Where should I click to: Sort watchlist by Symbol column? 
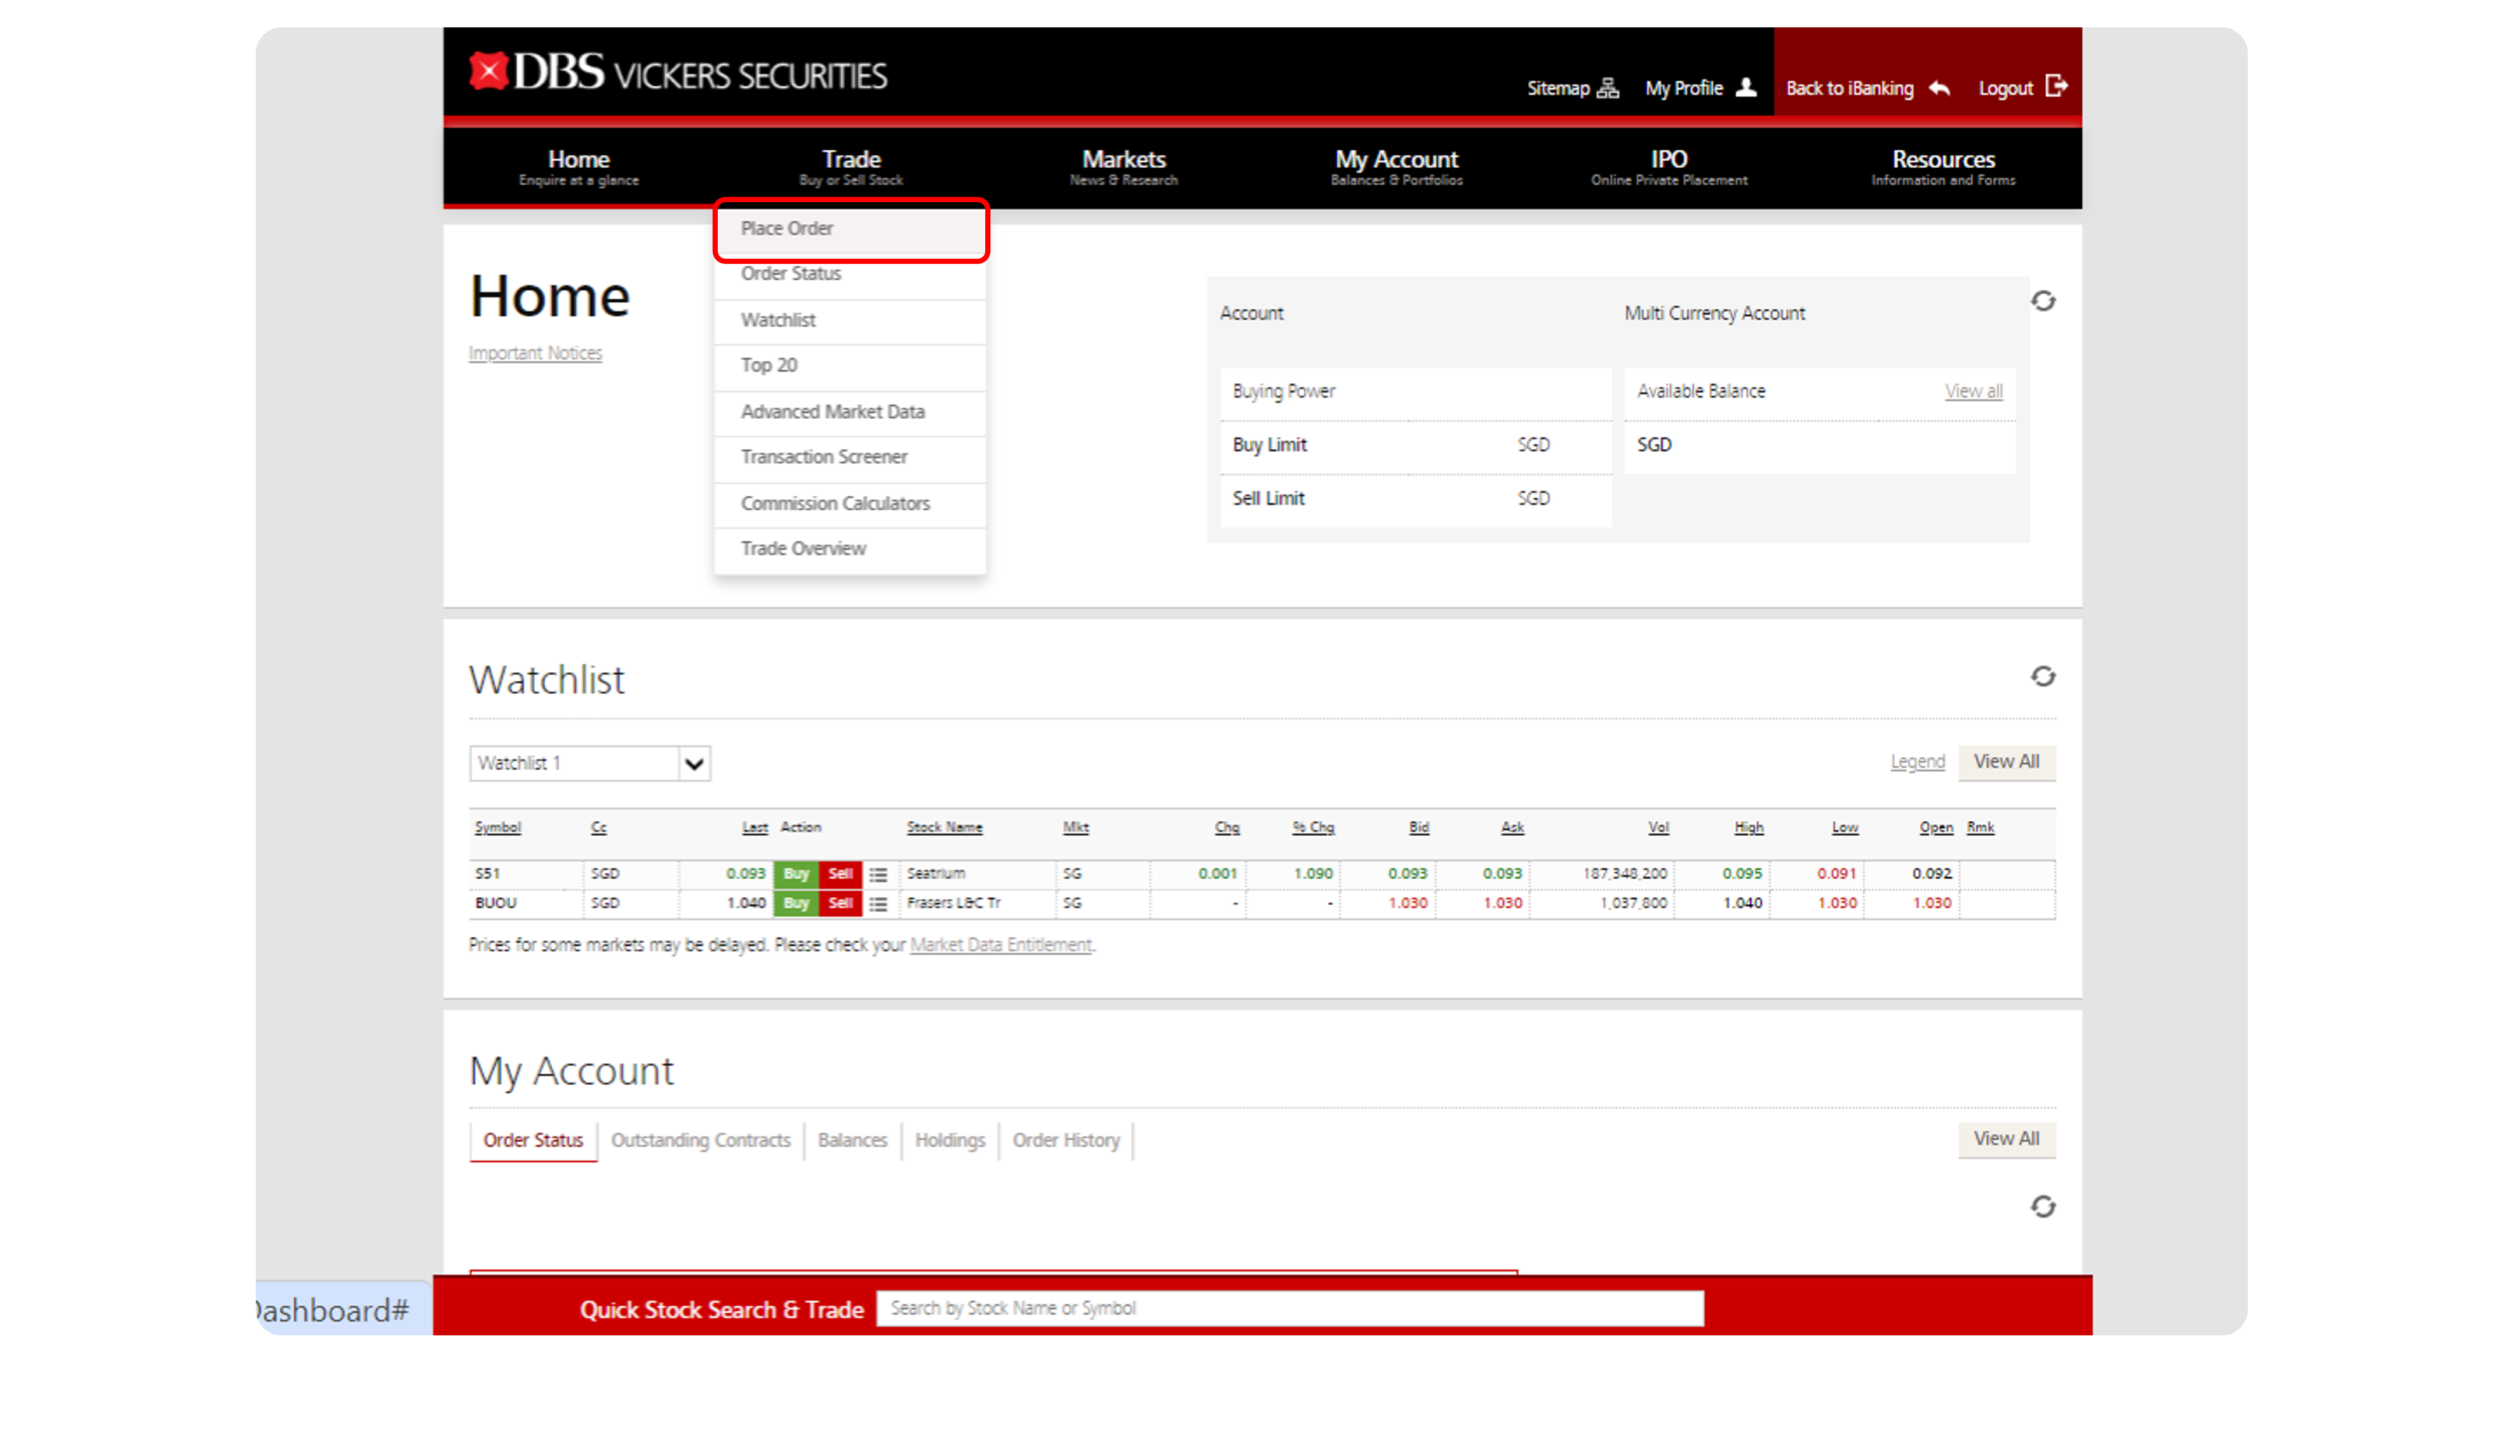[x=497, y=828]
